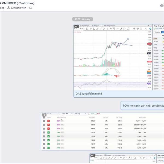Click the HD badge on the GAS chart image
The width and height of the screenshot is (164, 164).
click(x=77, y=27)
